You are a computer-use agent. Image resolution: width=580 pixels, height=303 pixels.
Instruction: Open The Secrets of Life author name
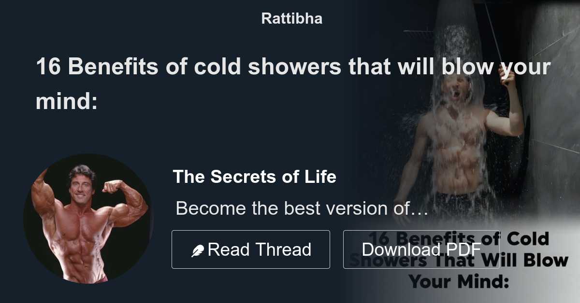tap(254, 177)
